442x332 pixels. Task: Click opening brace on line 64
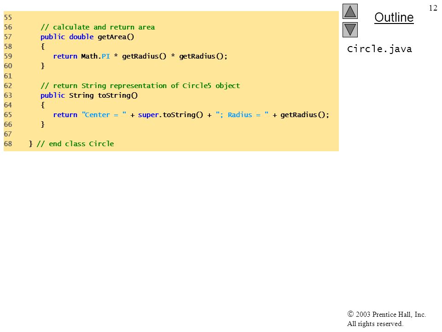tap(43, 105)
